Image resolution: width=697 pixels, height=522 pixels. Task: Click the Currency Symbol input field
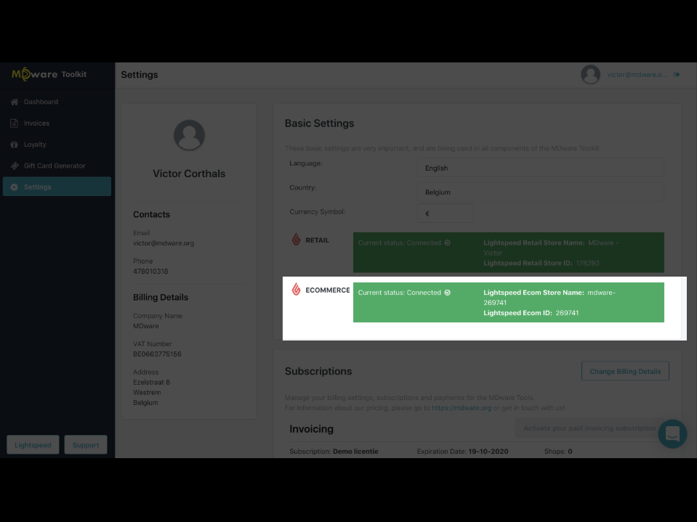[445, 213]
